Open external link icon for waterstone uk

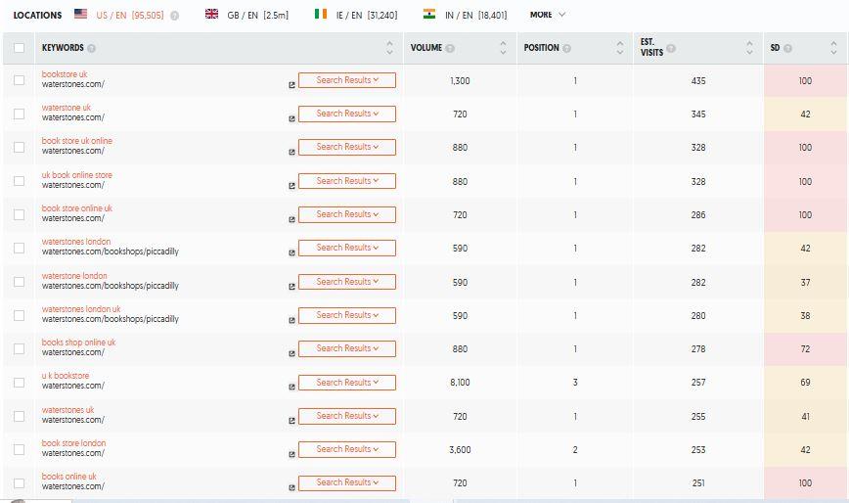pyautogui.click(x=291, y=118)
